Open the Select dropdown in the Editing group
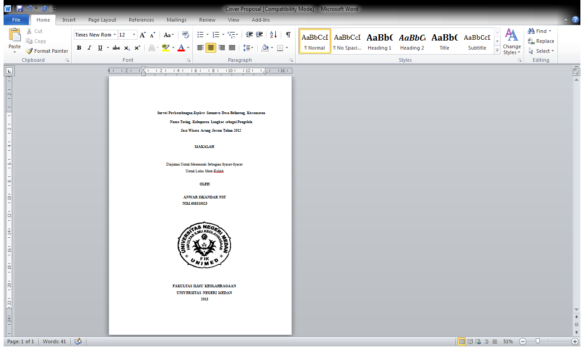Image resolution: width=584 pixels, height=350 pixels. click(541, 51)
